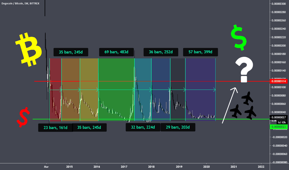The image size is (289, 170).
Task: Select the teal shaded date range
Action: pos(143,90)
